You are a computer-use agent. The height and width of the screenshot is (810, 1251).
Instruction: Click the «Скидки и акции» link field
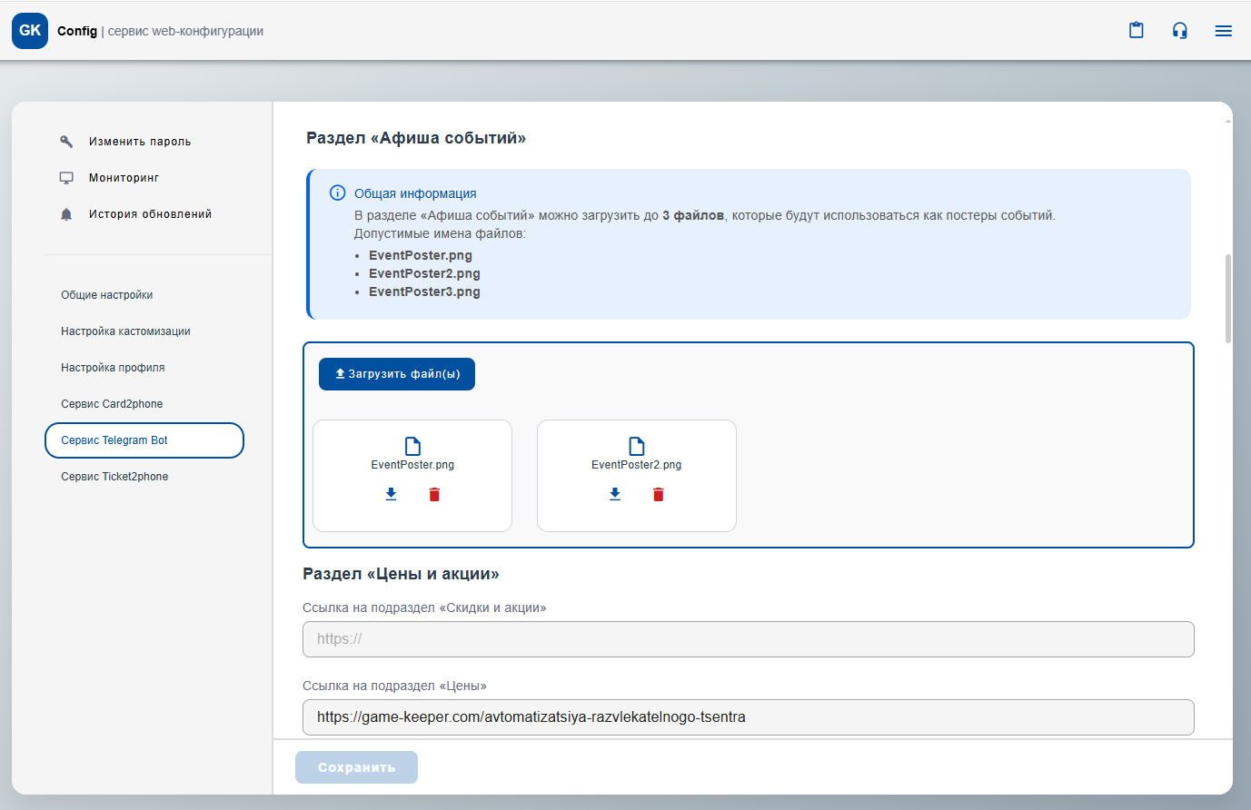(x=748, y=639)
